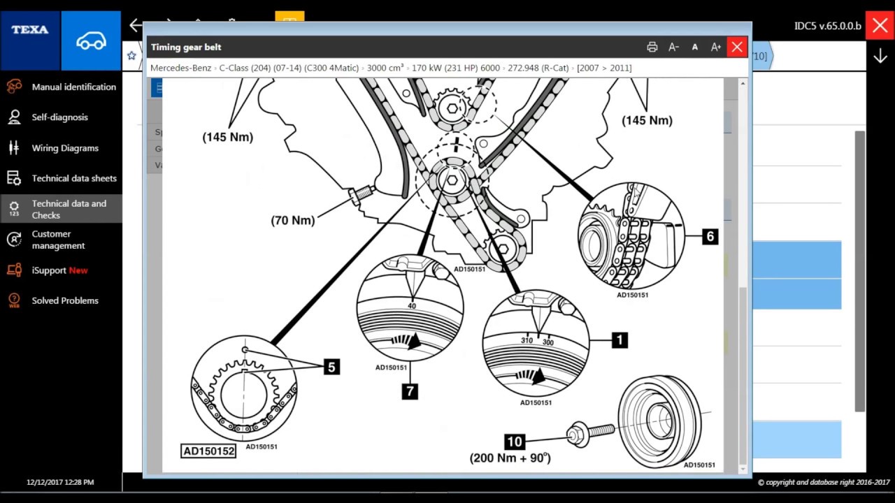Close the Timing gear belt dialog
This screenshot has width=895, height=503.
[737, 47]
